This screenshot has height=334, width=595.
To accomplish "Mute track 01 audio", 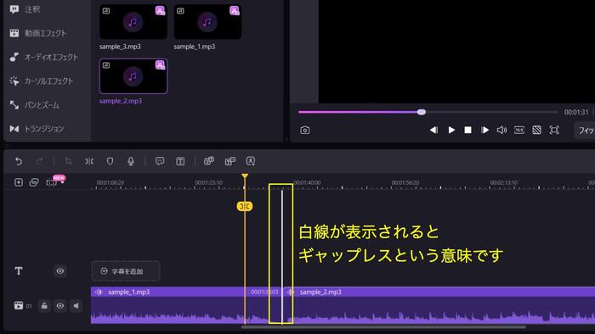I will pos(76,306).
